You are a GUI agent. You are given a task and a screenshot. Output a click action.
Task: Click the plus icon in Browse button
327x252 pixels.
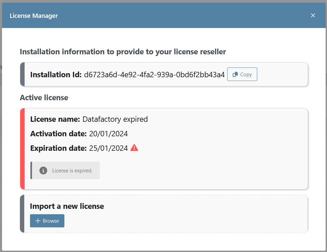38,221
